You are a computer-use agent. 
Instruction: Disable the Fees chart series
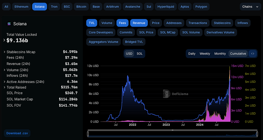(x=123, y=23)
